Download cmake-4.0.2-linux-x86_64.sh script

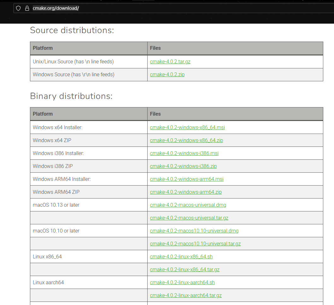point(181,257)
